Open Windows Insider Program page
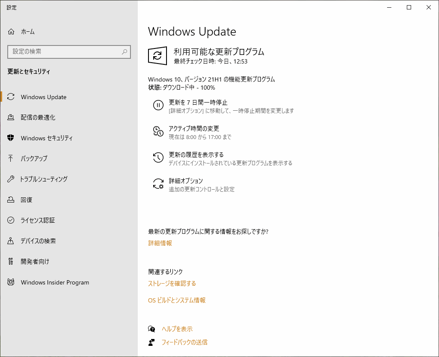The image size is (439, 357). (69, 282)
